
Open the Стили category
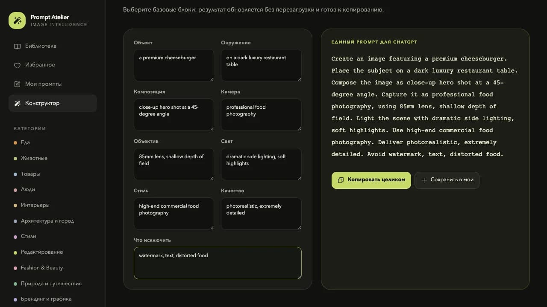(53, 236)
